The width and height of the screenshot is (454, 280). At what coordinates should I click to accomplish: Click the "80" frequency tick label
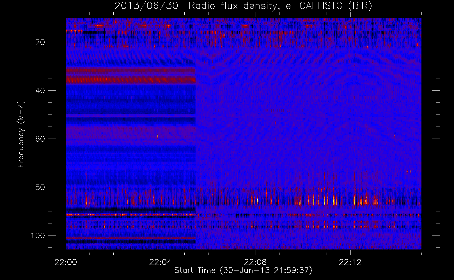click(x=40, y=187)
